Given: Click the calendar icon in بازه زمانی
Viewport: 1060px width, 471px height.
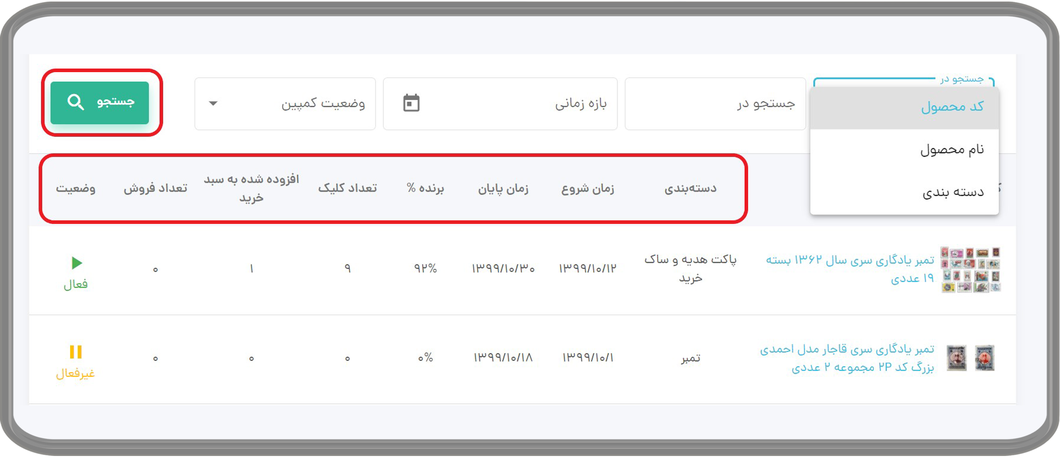Looking at the screenshot, I should (x=411, y=103).
